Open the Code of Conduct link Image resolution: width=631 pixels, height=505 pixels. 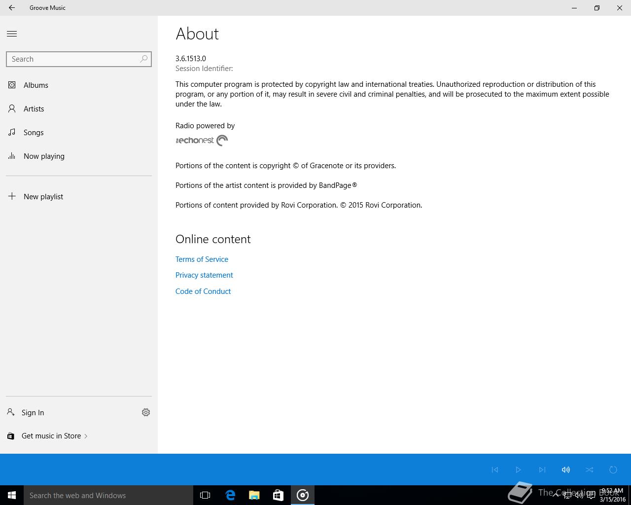[x=203, y=291]
